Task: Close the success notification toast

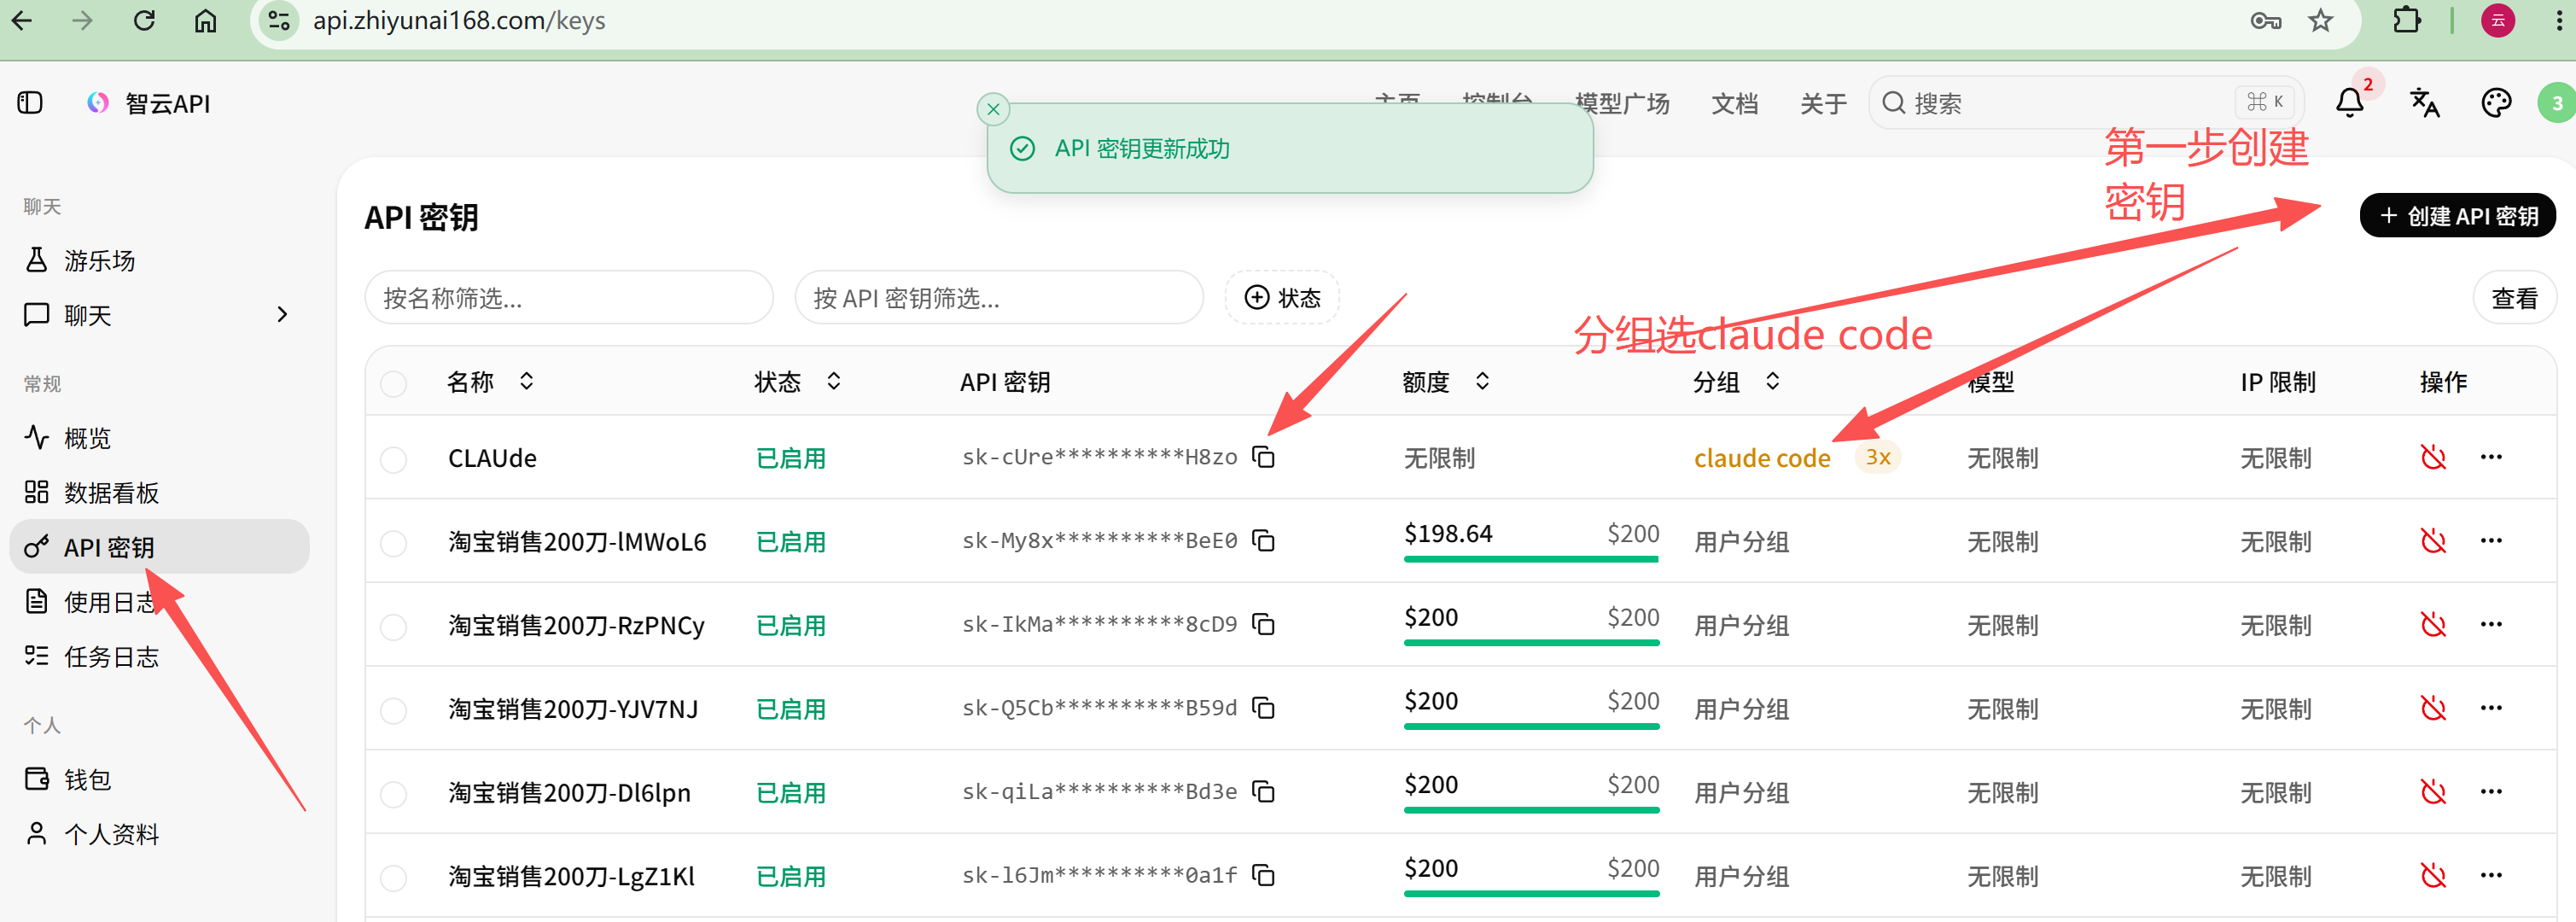Action: point(993,110)
